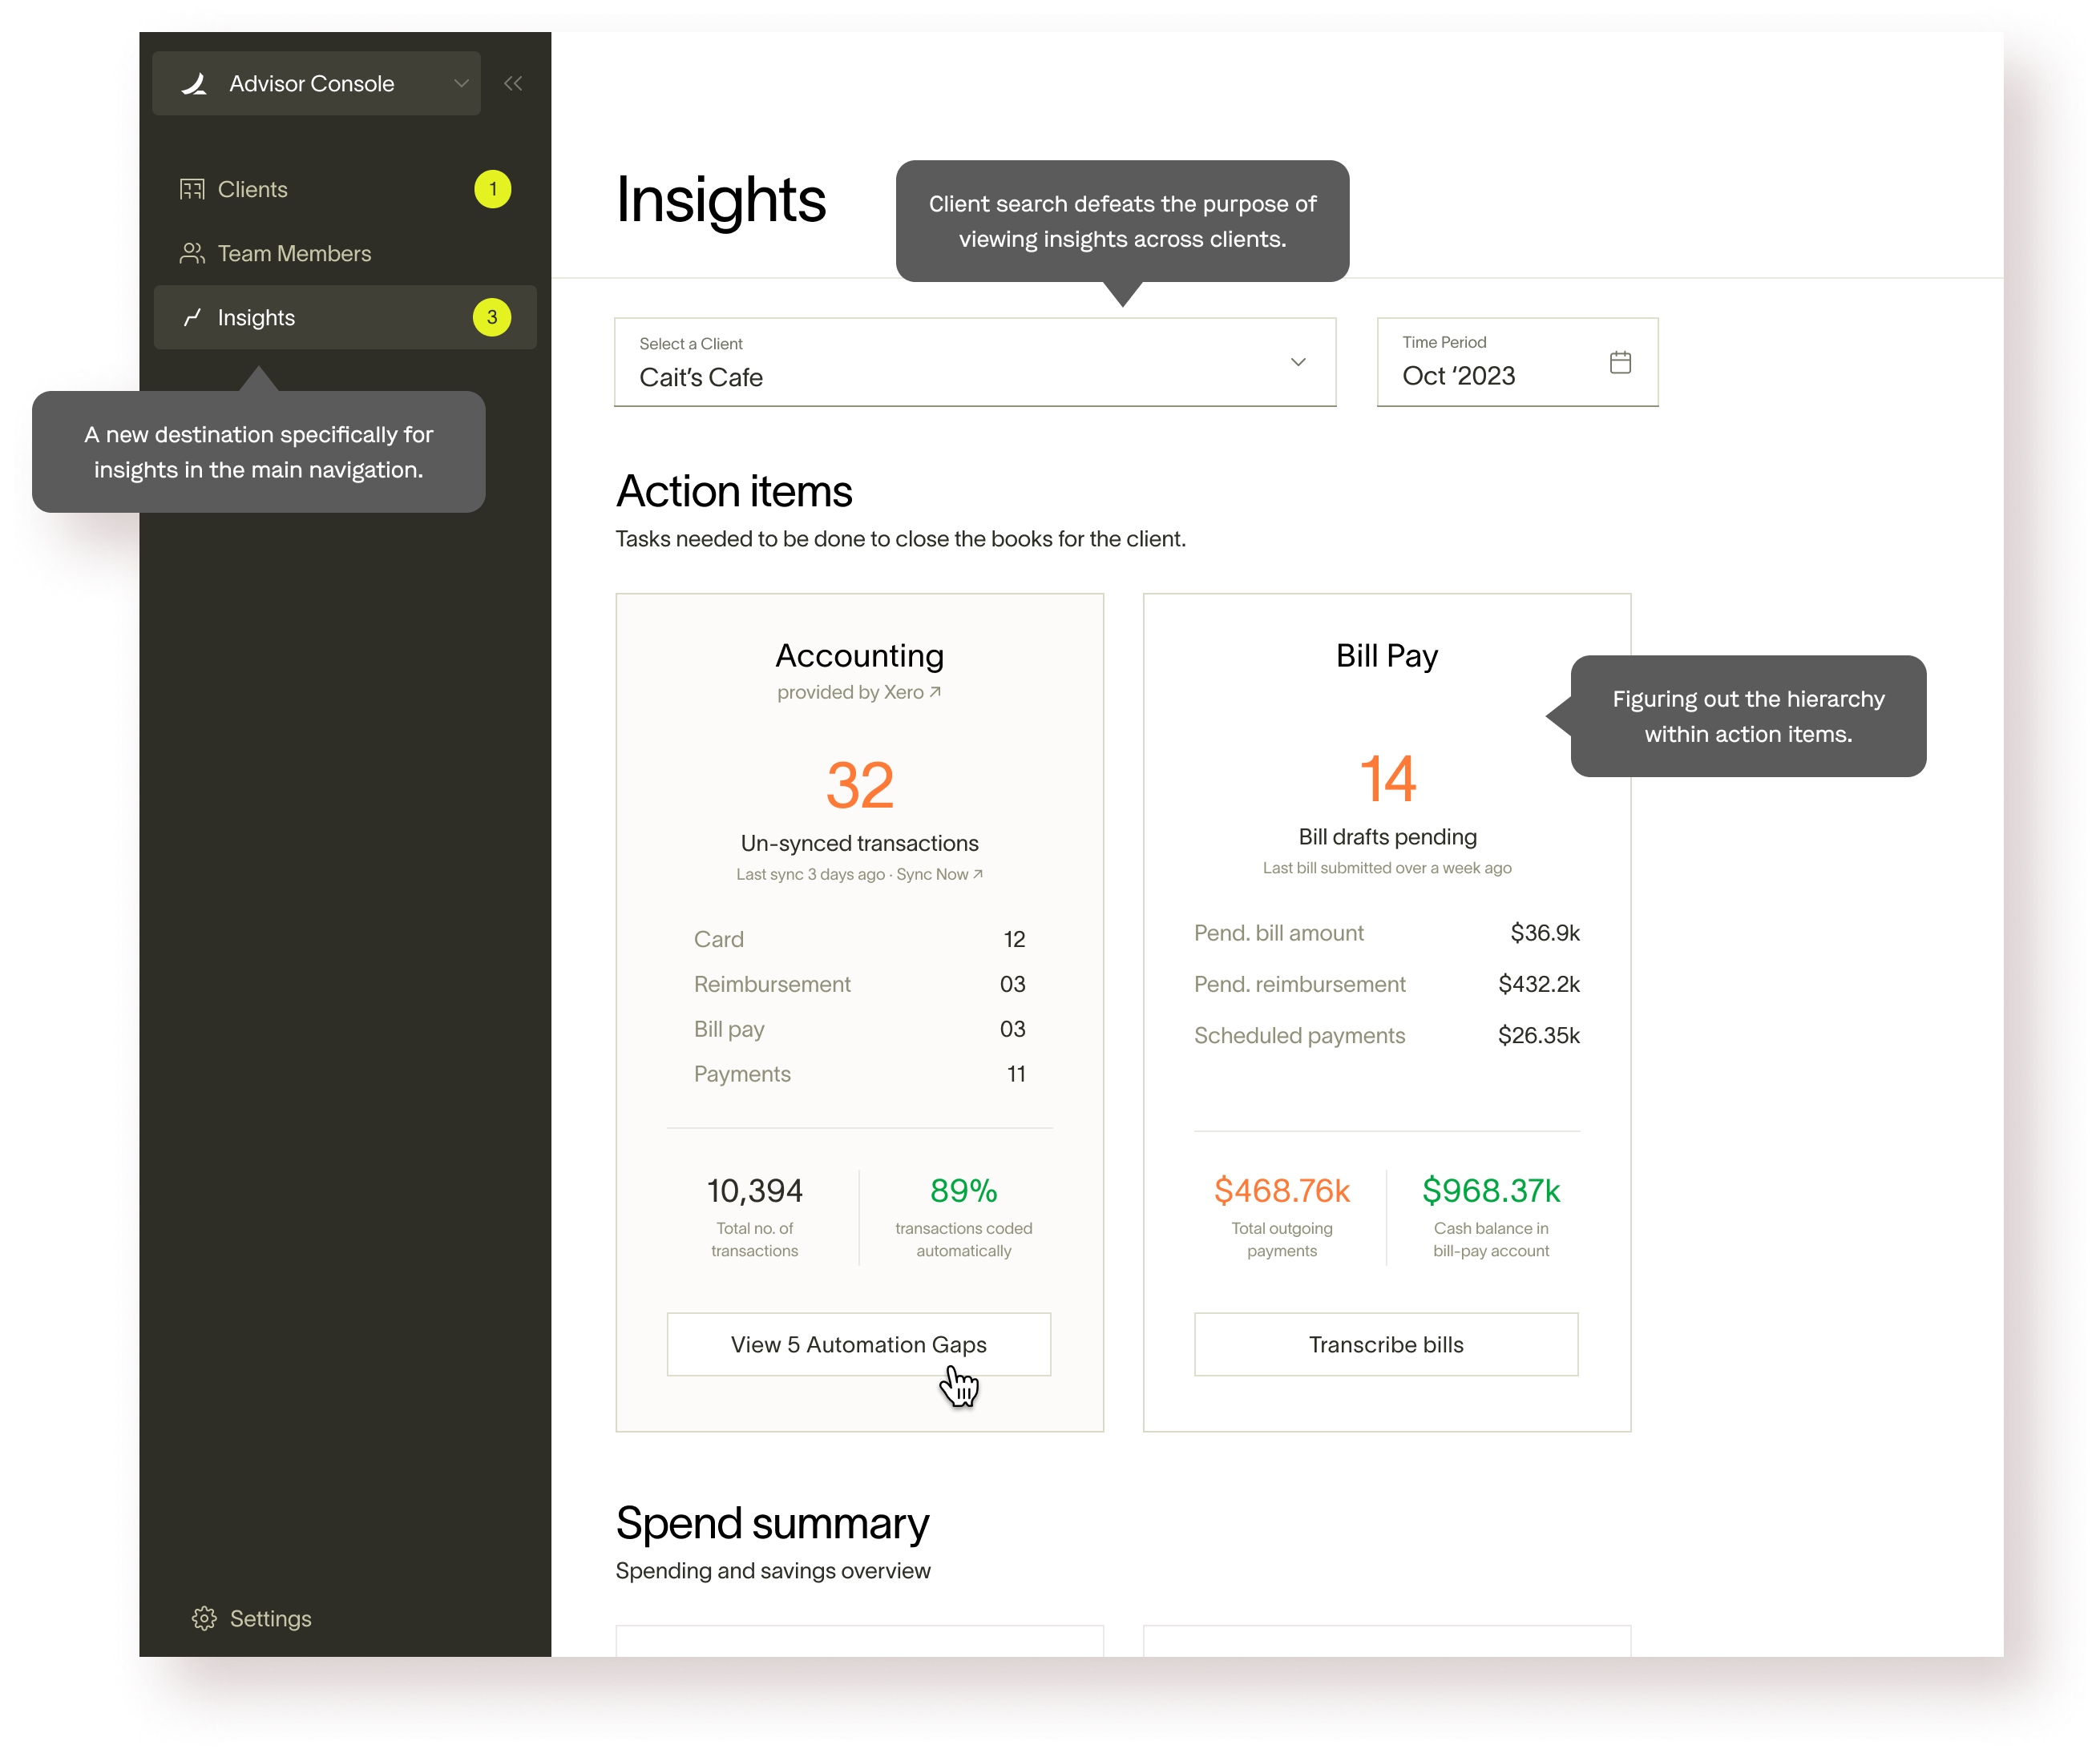Click the Team Members people icon
The width and height of the screenshot is (2100, 1753).
click(x=192, y=254)
